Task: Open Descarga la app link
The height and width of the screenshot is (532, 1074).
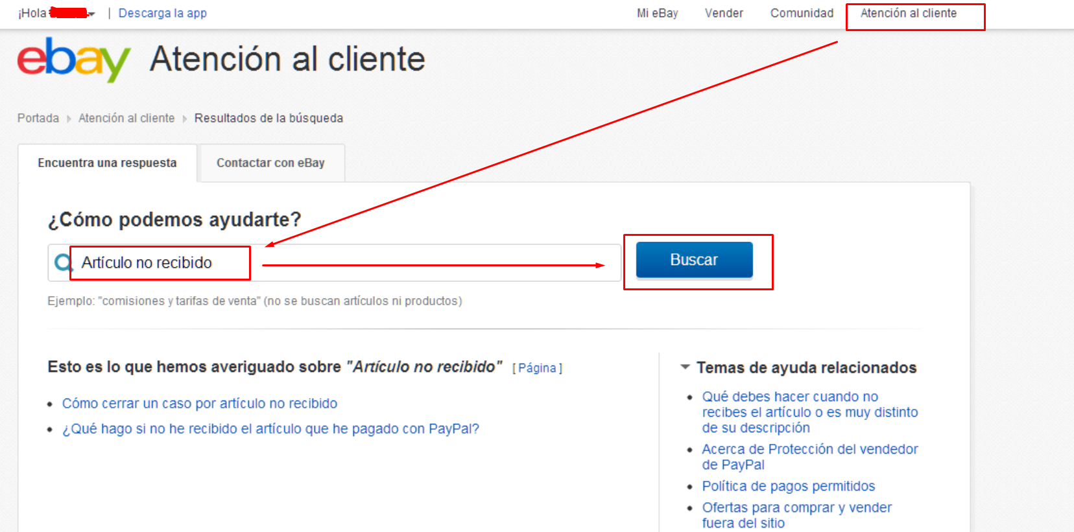Action: (x=162, y=13)
